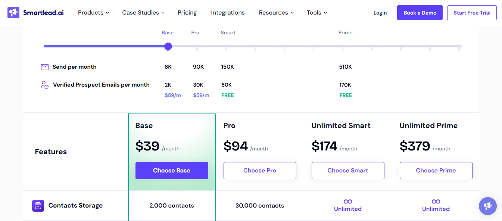Open the Pricing page from navigation
This screenshot has height=221, width=502.
tap(187, 12)
